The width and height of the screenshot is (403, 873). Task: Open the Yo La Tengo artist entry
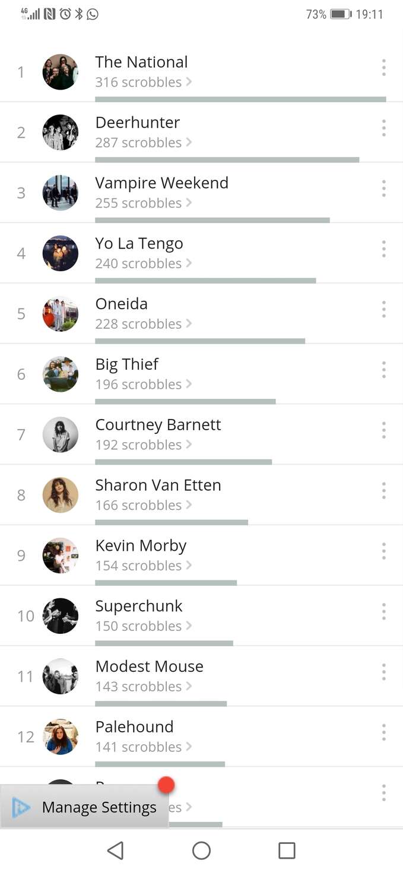tap(201, 253)
